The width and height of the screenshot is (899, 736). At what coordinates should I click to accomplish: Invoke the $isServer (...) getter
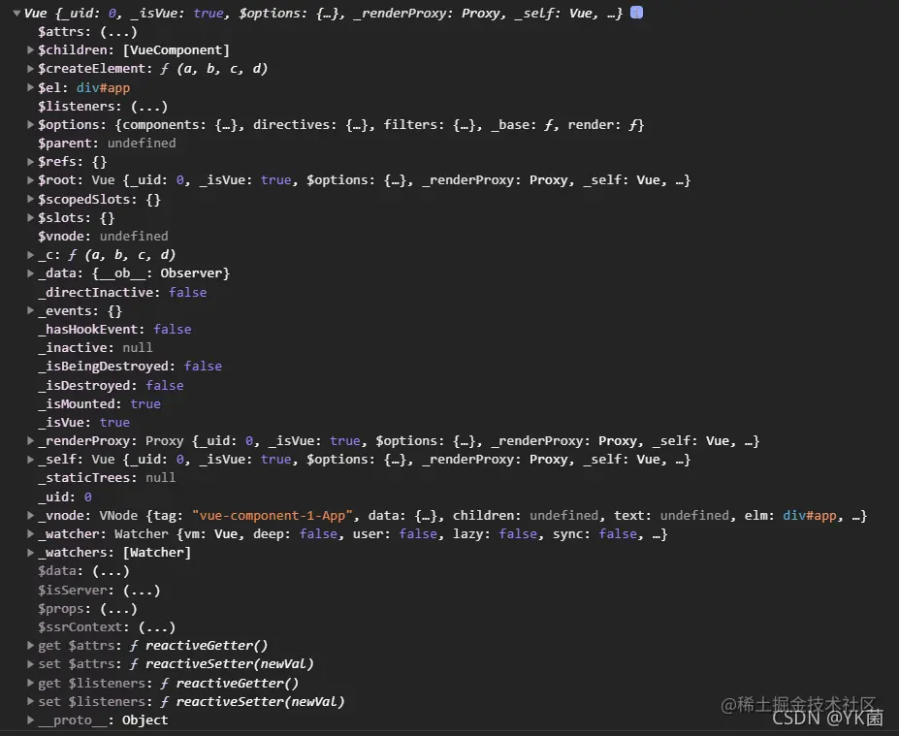click(x=142, y=590)
